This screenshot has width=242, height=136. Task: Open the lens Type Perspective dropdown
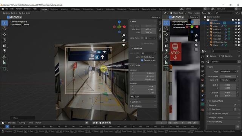click(x=228, y=71)
